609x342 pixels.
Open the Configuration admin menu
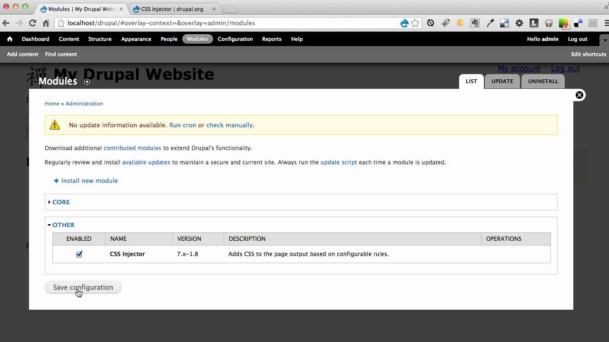[235, 39]
